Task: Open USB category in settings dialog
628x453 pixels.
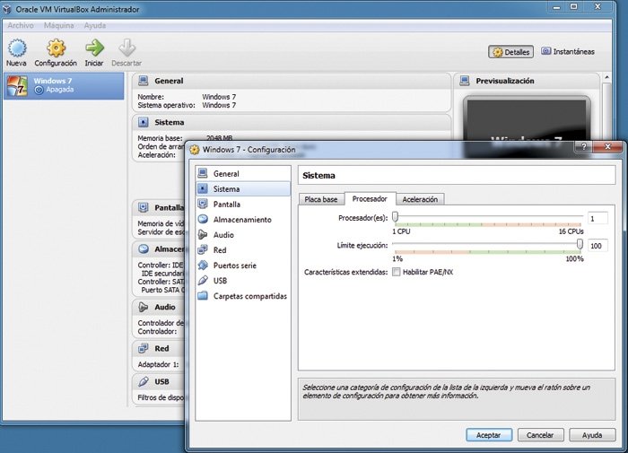Action: coord(243,281)
